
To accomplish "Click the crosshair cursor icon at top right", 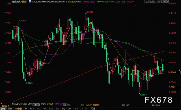I will 159,1.
